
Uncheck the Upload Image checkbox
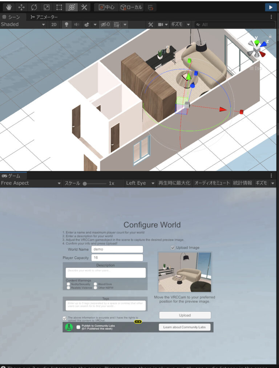[x=173, y=247]
